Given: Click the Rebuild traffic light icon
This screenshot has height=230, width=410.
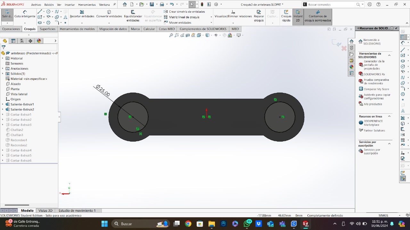Looking at the screenshot, I should 202,4.
